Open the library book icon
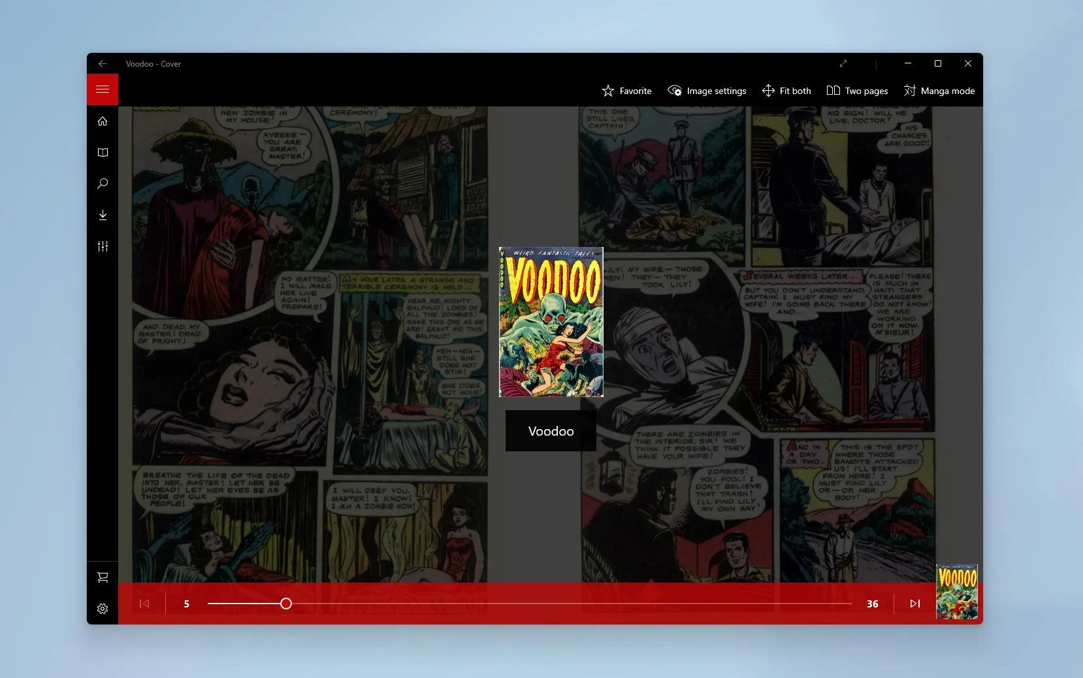 [x=103, y=152]
